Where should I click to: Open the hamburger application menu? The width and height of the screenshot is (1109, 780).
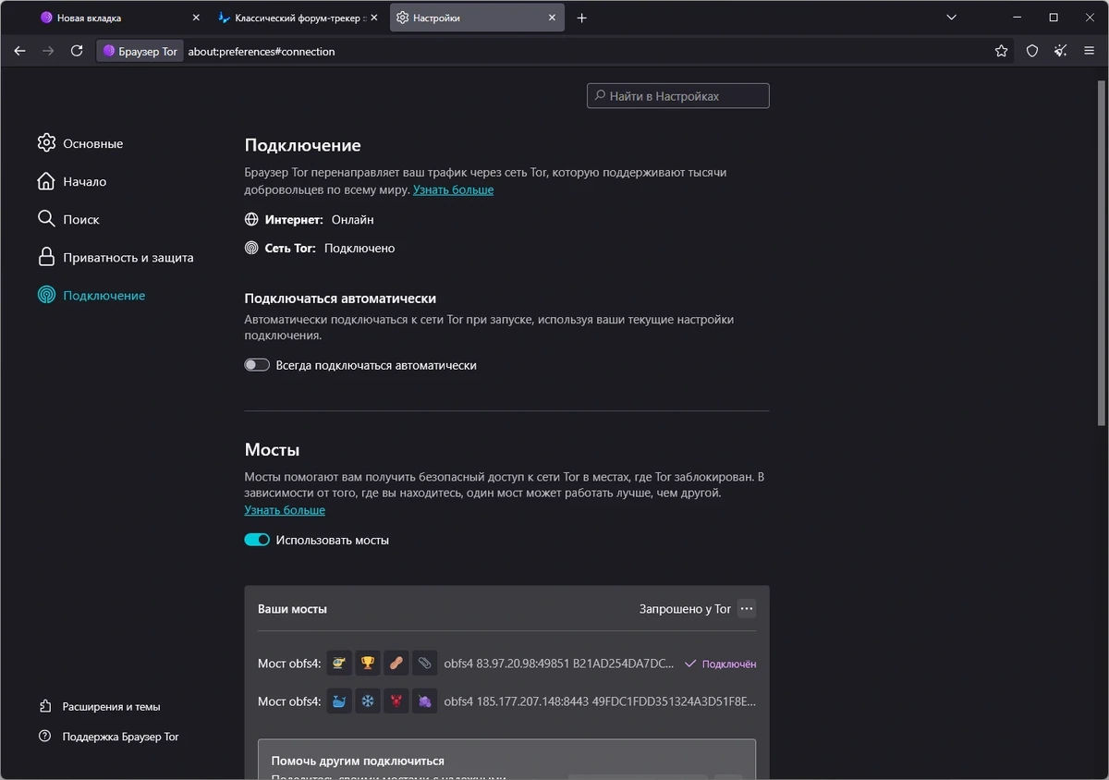(x=1090, y=52)
